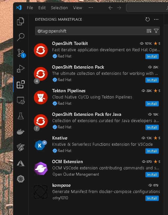
Task: Open Remote Explorer icon
Action: 21,100
